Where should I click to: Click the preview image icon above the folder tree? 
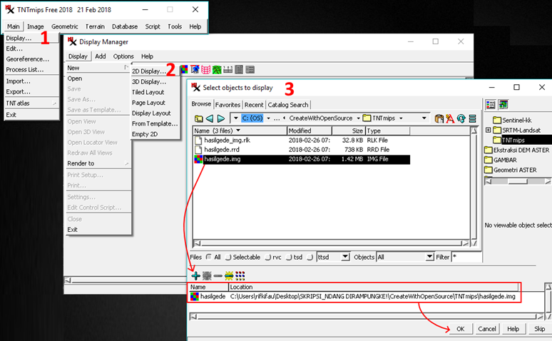tap(504, 104)
